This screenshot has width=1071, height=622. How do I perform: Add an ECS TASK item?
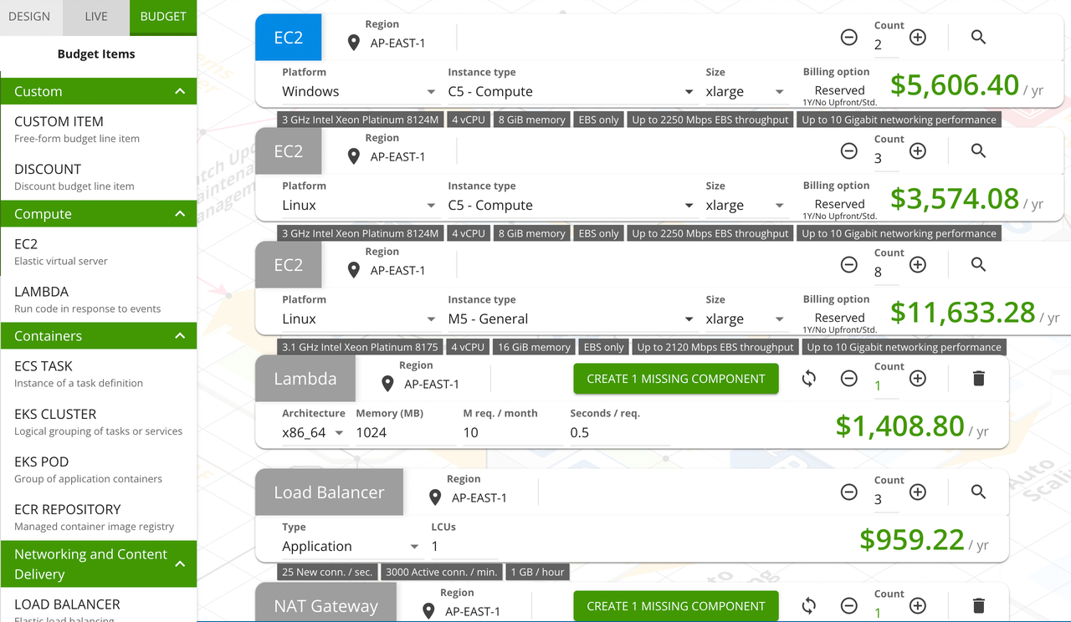(98, 374)
